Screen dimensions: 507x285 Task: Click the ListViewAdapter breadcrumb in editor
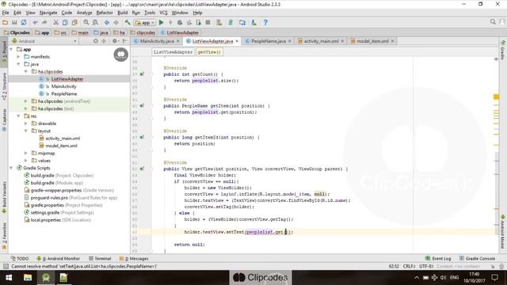tap(173, 52)
